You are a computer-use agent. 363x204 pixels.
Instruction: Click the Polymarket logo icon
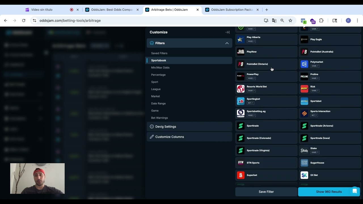(304, 64)
